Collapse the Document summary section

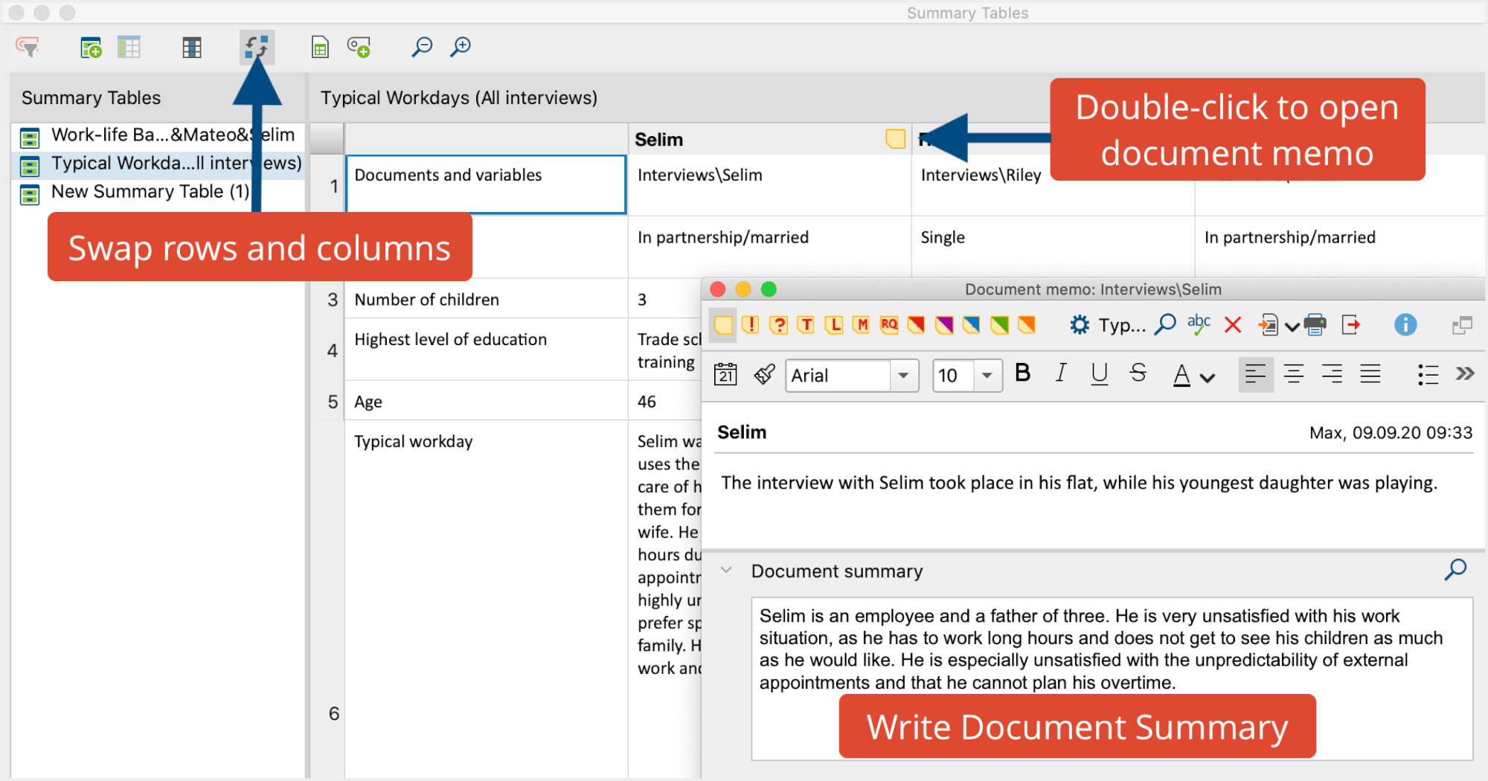pos(726,571)
